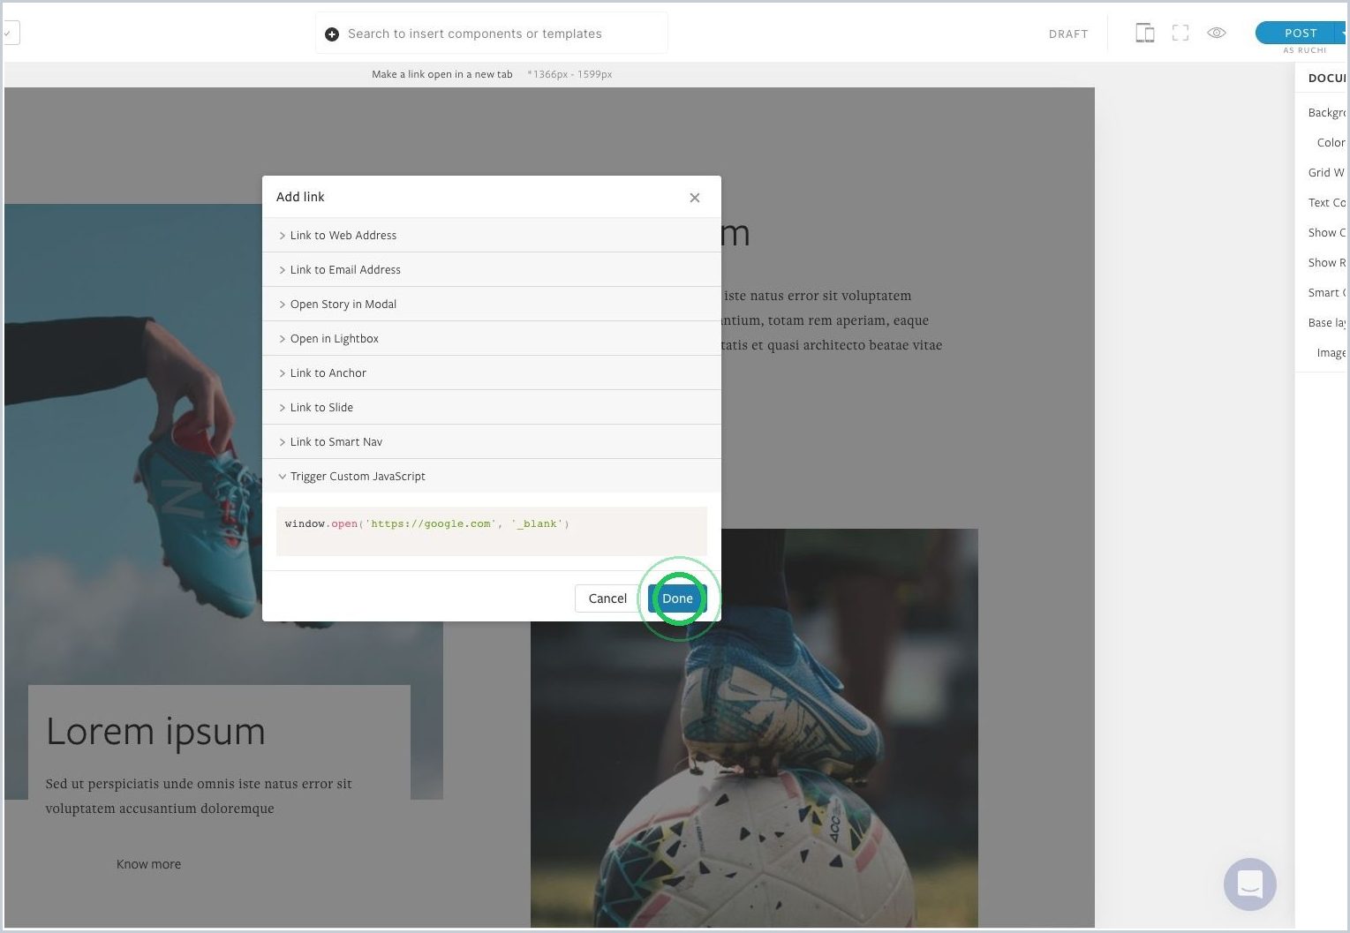Open the dropdown at top-left corner
The width and height of the screenshot is (1350, 933).
[11, 34]
